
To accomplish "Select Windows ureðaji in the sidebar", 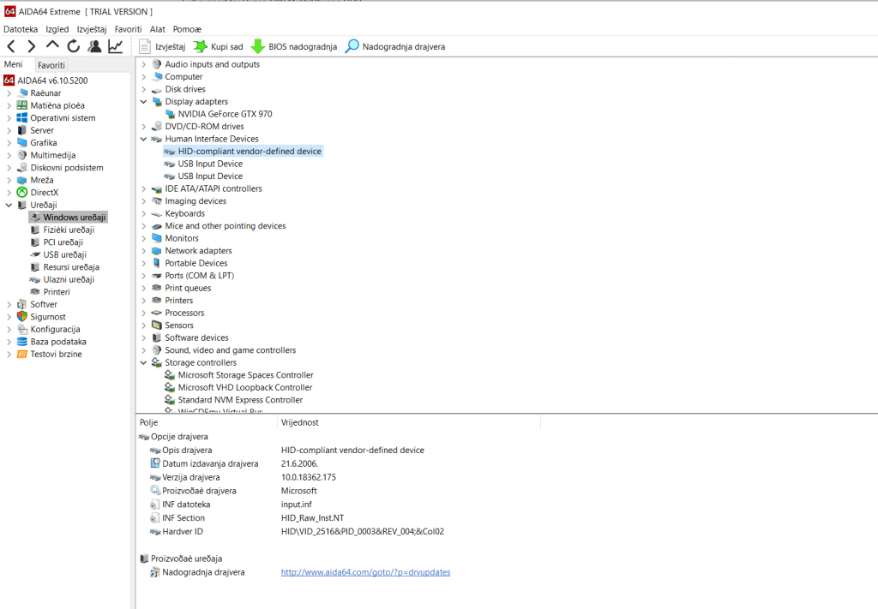I will [68, 217].
